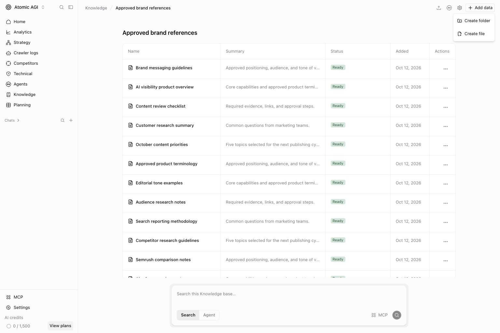This screenshot has height=333, width=500.
Task: Expand the Atomic AGI workspace switcher
Action: (43, 7)
